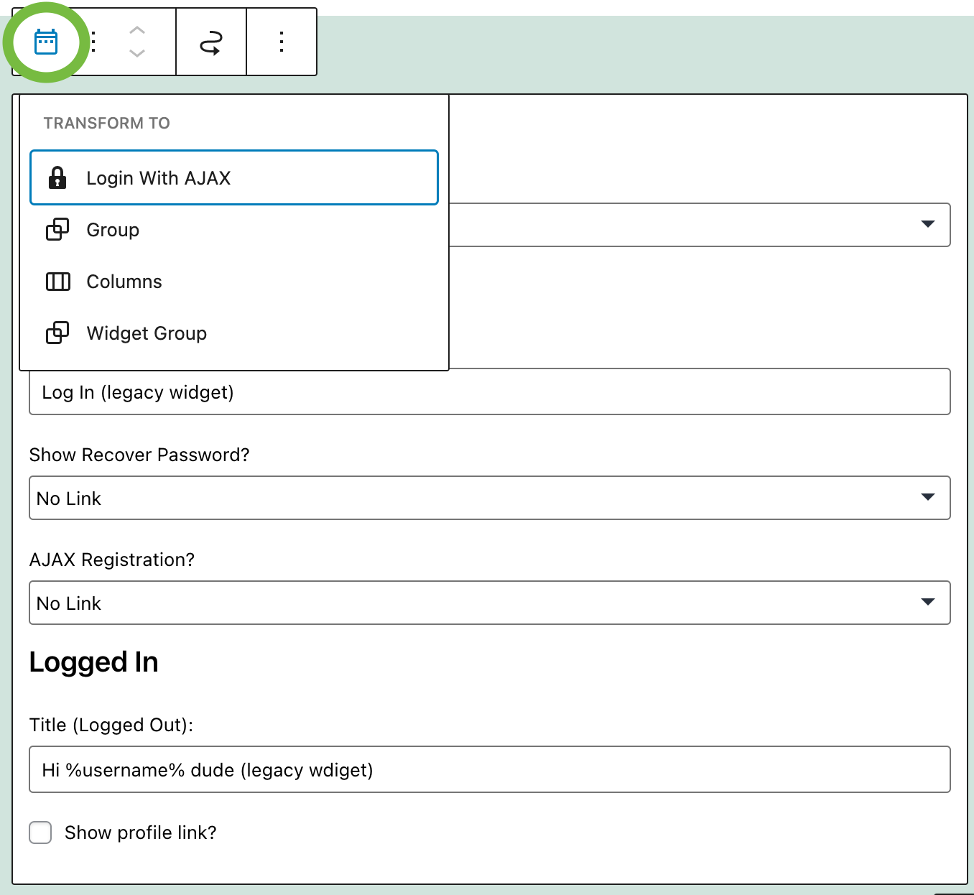Click the Logged In heading
Viewport: 974px width, 895px height.
pos(94,662)
